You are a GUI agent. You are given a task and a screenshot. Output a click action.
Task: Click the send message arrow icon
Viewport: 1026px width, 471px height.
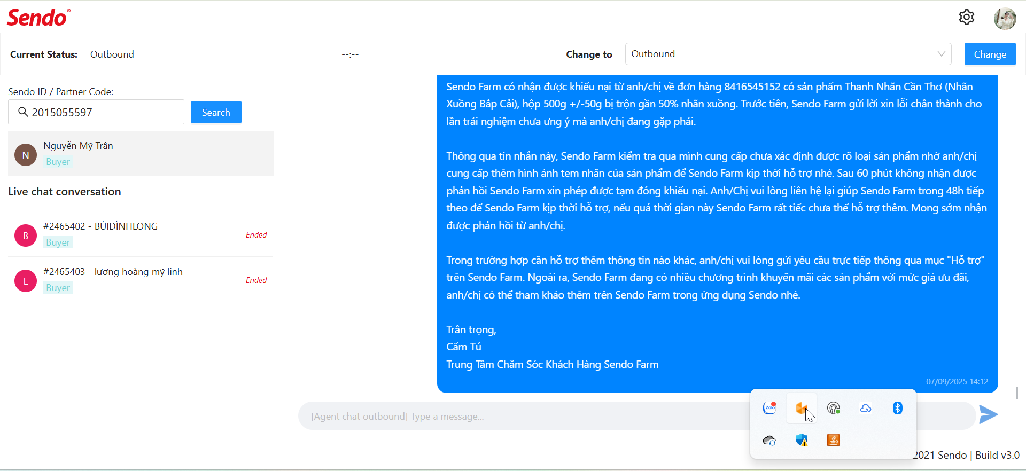(988, 414)
